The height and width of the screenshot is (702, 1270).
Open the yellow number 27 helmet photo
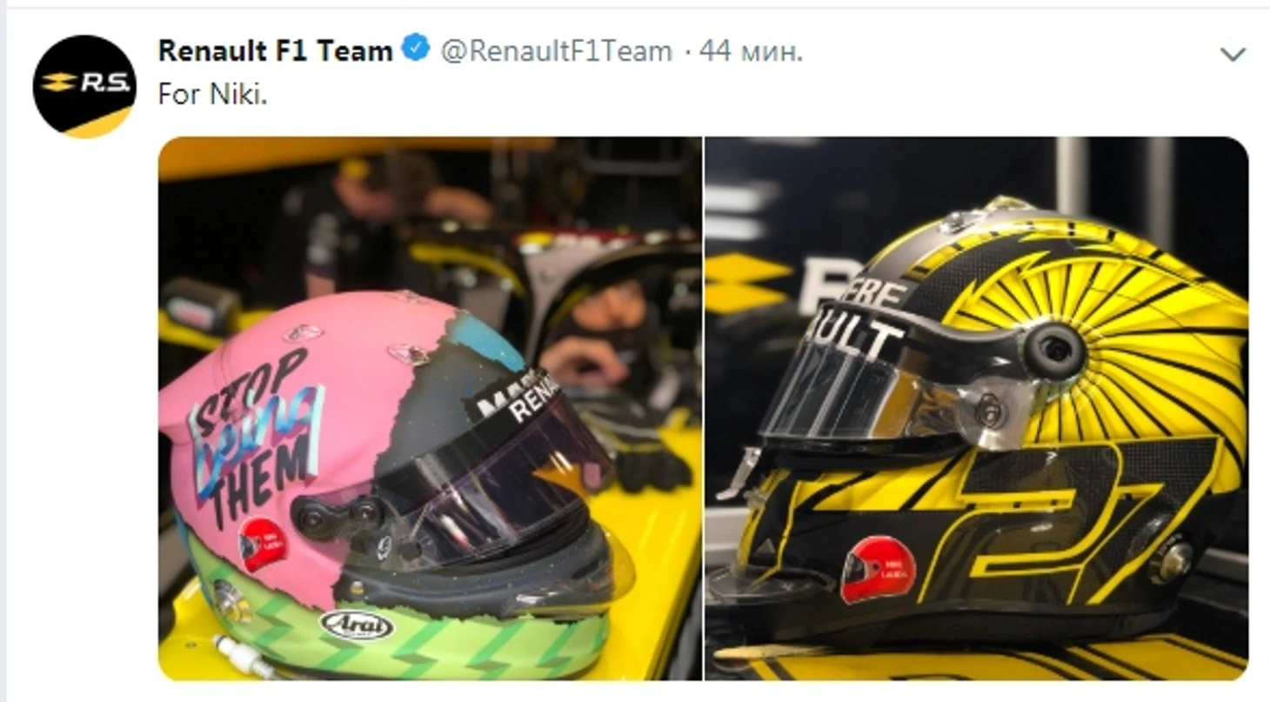coord(976,408)
